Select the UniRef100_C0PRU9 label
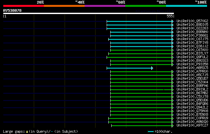This screenshot has height=134, width=210. tap(192, 118)
